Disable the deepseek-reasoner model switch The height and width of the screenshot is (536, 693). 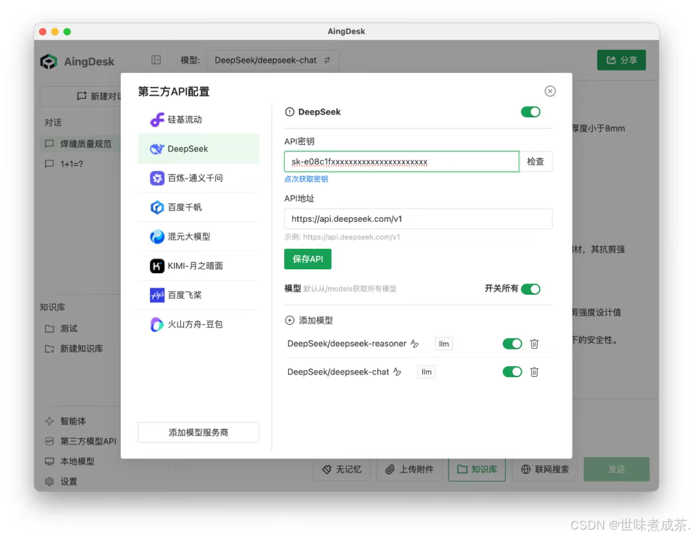pyautogui.click(x=512, y=344)
